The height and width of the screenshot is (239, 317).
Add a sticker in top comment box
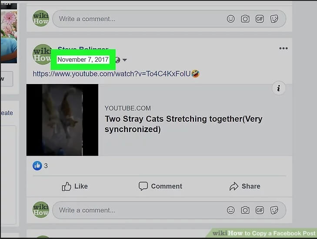pos(274,19)
